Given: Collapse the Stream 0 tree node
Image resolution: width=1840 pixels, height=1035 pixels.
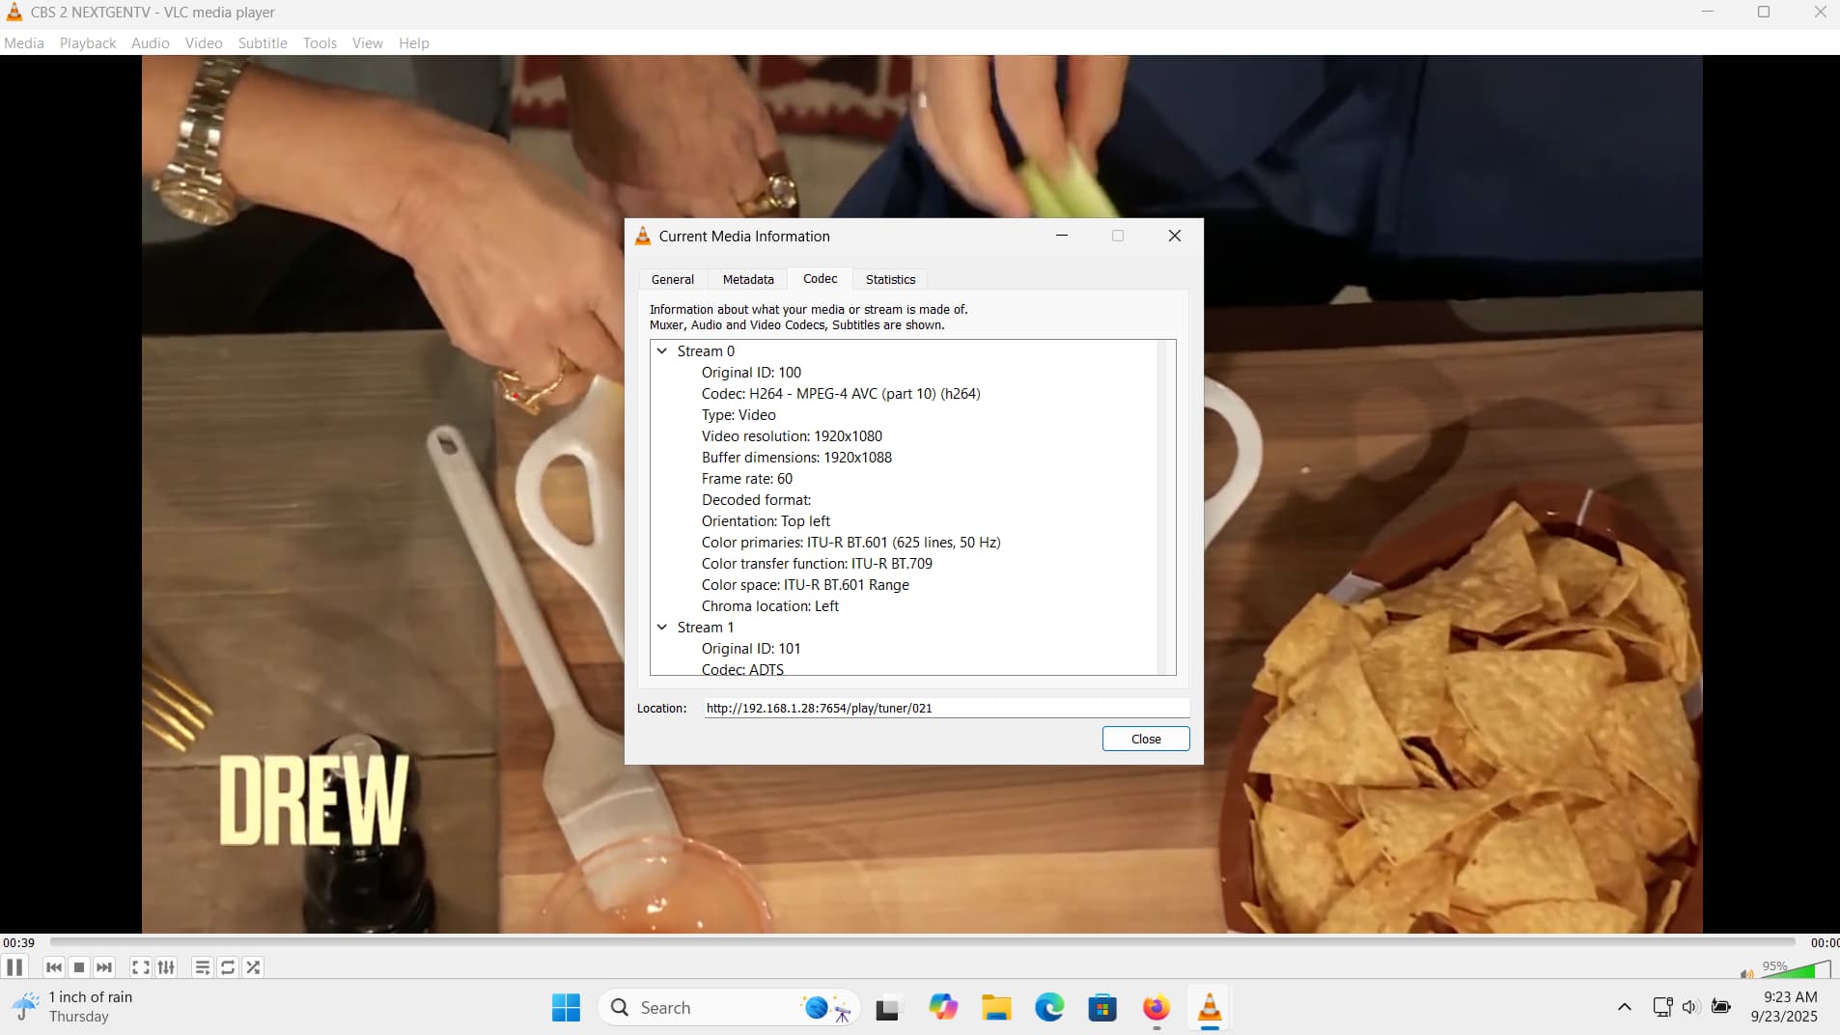Looking at the screenshot, I should (x=662, y=351).
